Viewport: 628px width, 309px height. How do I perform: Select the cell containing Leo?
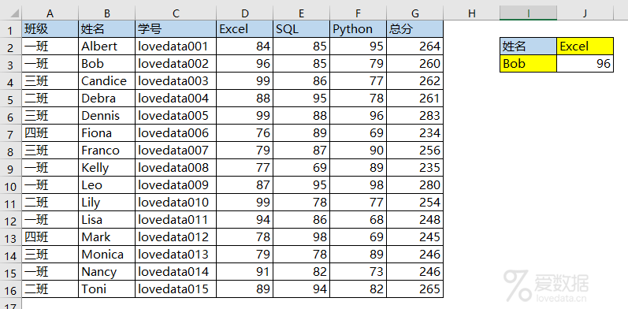[107, 185]
